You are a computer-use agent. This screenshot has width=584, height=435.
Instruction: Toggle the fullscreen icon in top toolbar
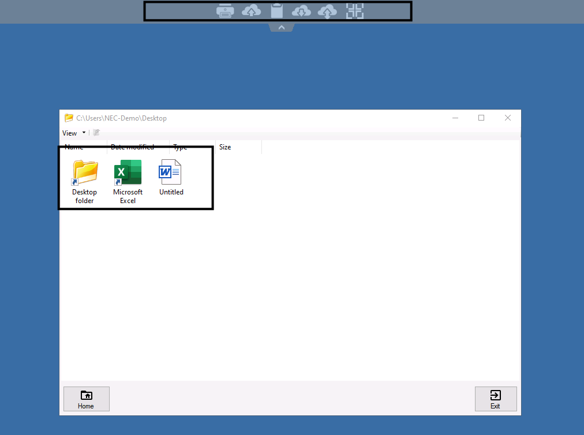(354, 11)
